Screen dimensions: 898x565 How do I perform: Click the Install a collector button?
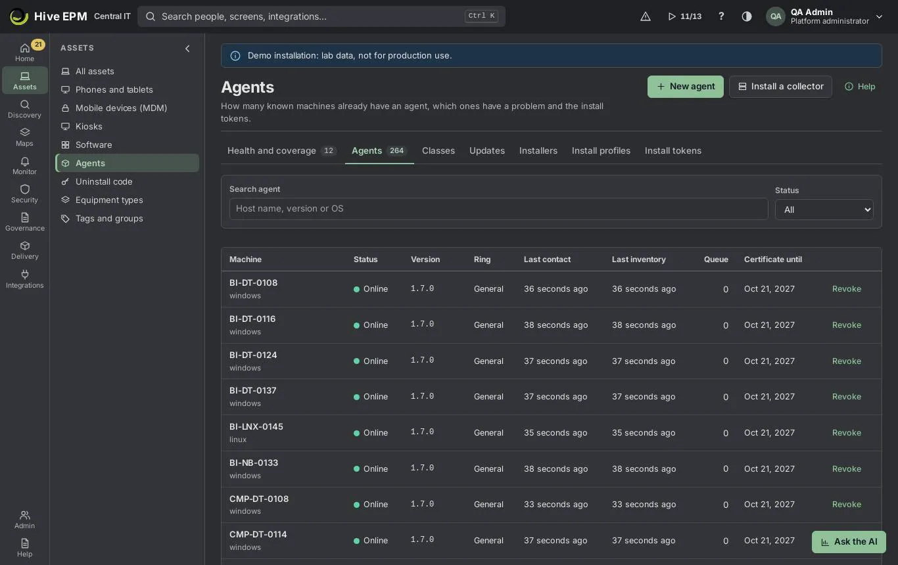(x=780, y=87)
